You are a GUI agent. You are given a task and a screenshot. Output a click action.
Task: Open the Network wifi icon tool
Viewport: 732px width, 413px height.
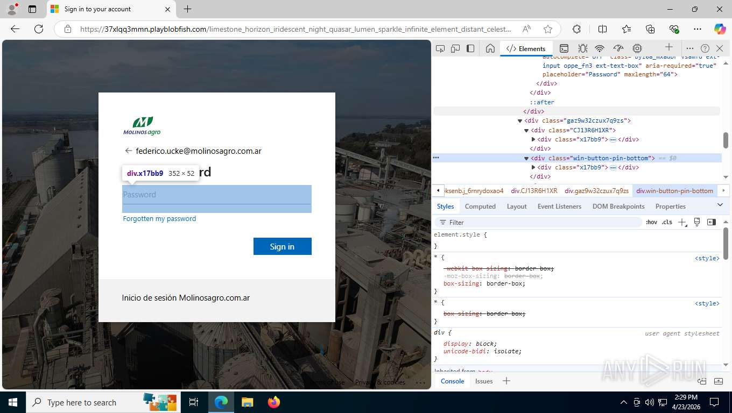point(600,48)
